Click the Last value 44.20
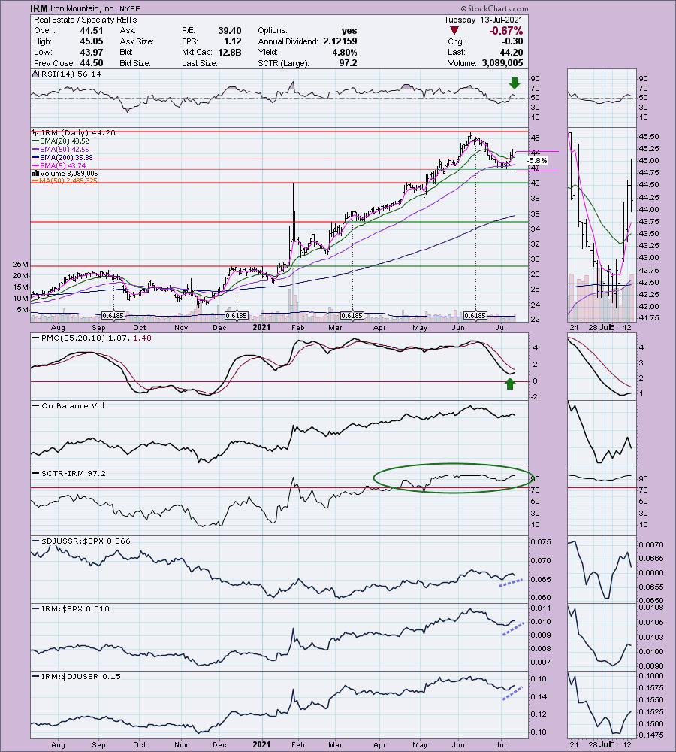Viewport: 676px width, 752px height. (512, 53)
